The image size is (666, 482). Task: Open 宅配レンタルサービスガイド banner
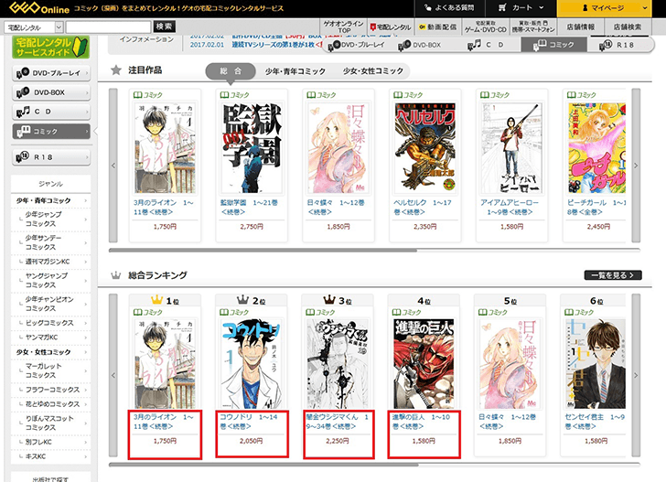(x=50, y=48)
